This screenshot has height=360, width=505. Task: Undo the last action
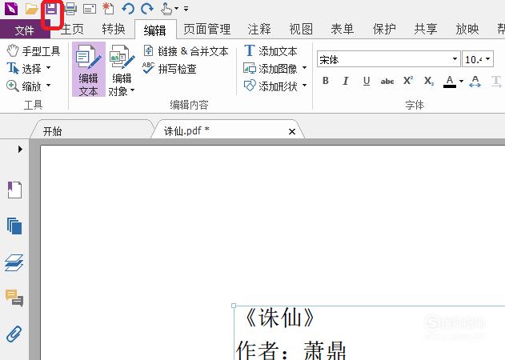[x=128, y=9]
